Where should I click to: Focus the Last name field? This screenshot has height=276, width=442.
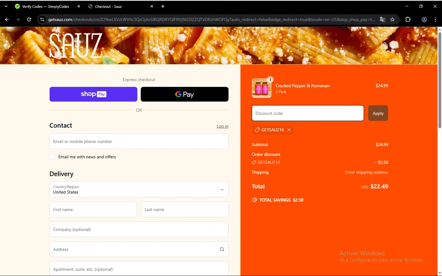click(x=185, y=210)
